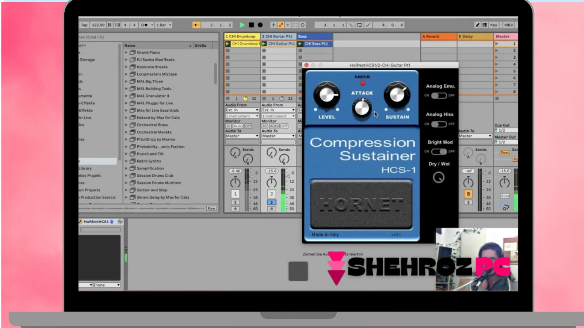
Task: Toggle the Key map mode button
Action: coord(494,25)
